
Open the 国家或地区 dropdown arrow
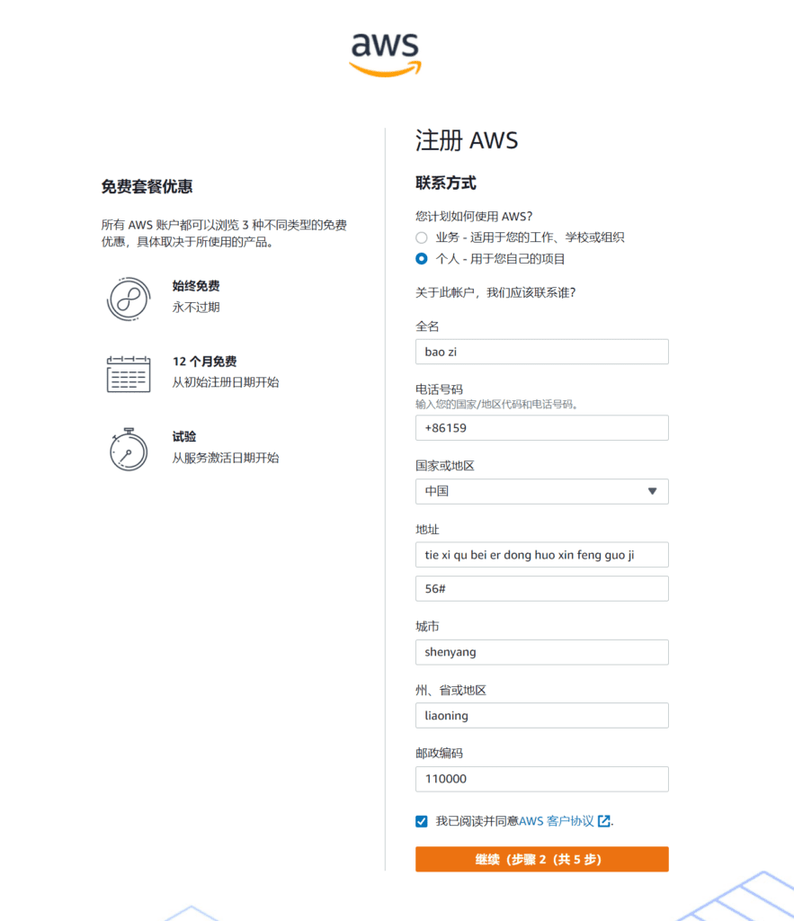(654, 492)
